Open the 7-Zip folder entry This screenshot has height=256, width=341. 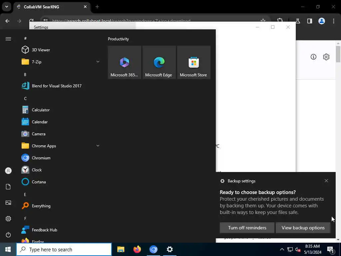pos(61,62)
